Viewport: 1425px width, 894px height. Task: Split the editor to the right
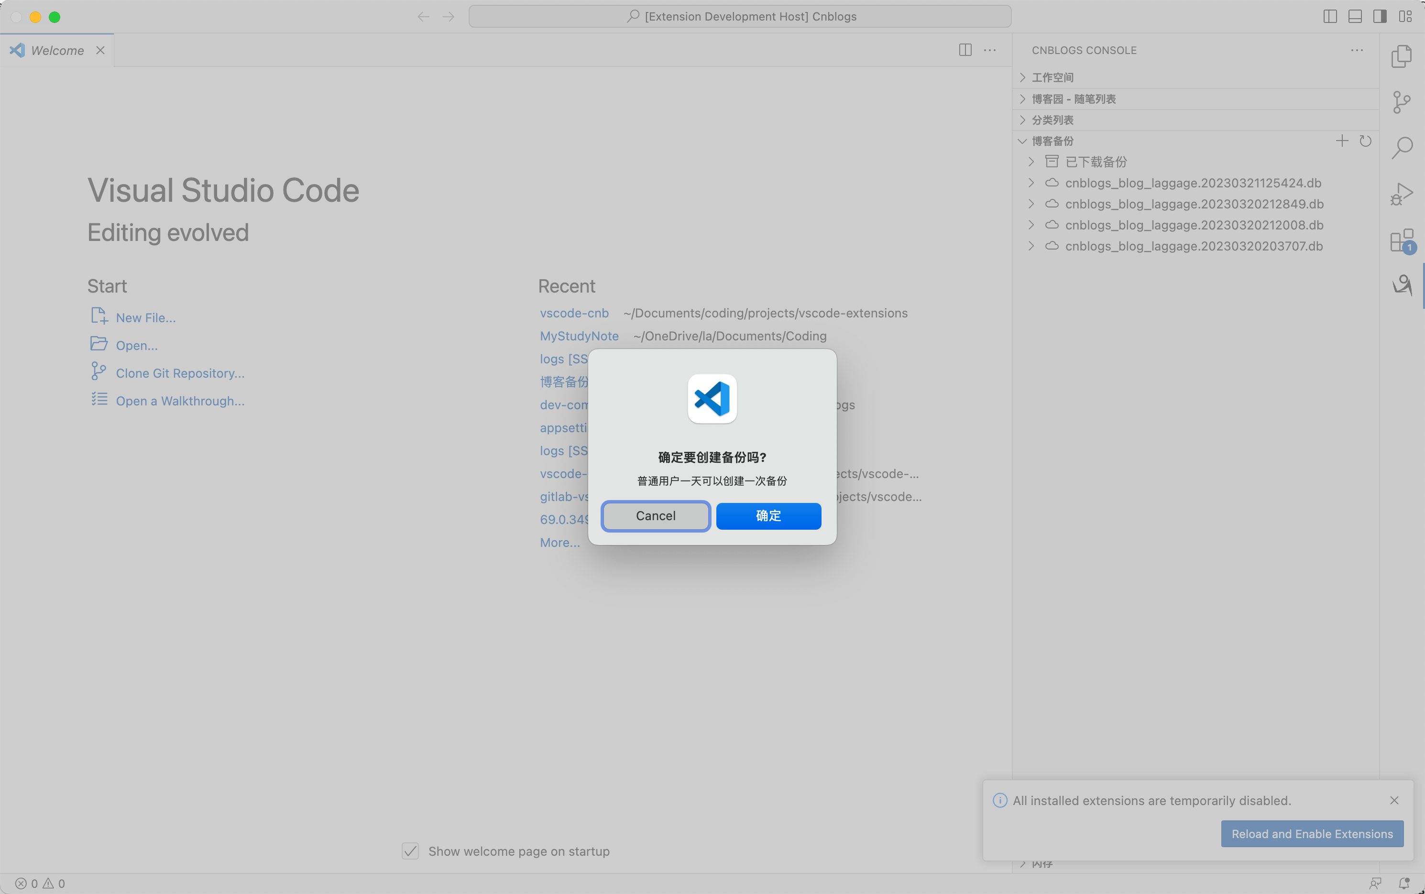965,50
